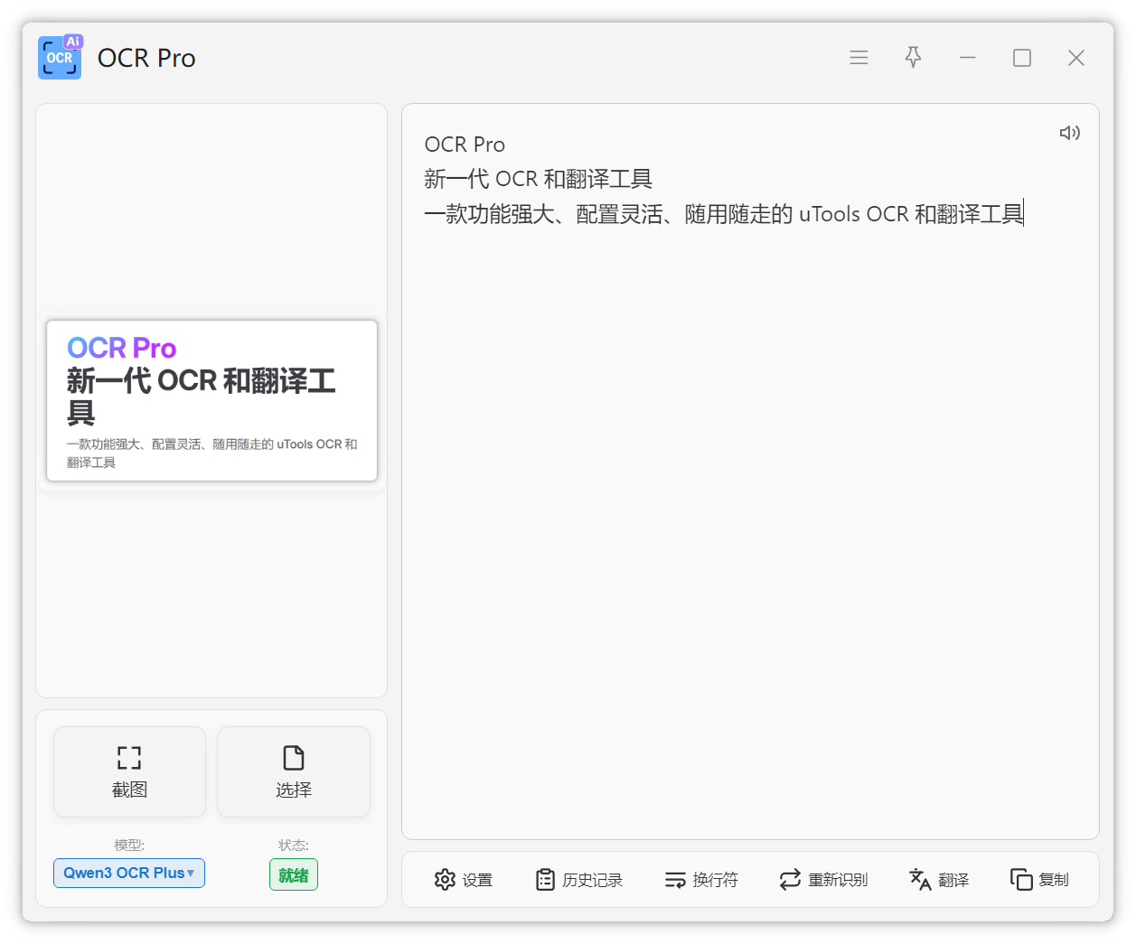Expand the Qwen3 OCR Plus model dropdown
This screenshot has width=1136, height=944.
point(128,874)
